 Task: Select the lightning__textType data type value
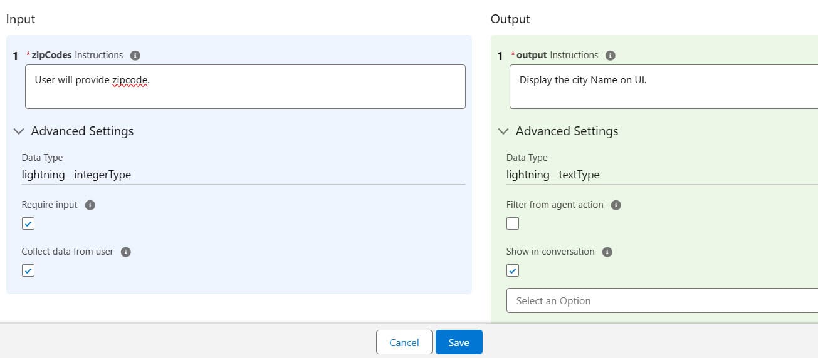[x=553, y=175]
